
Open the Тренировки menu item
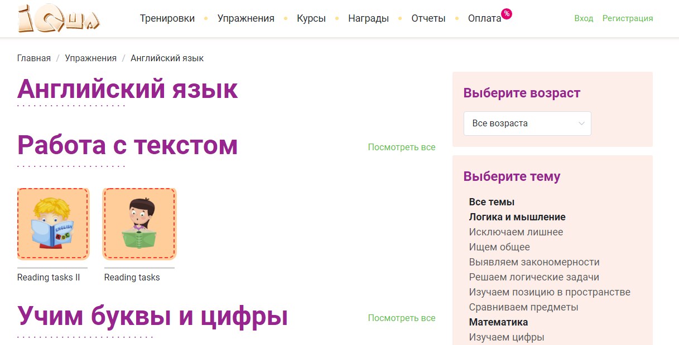(x=167, y=18)
